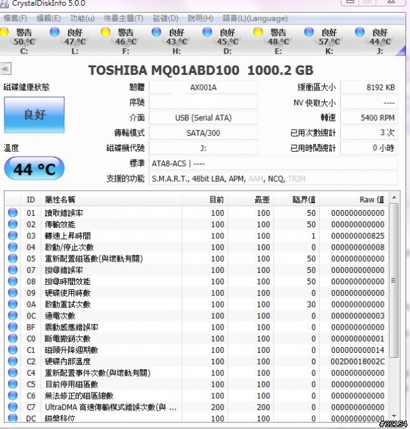Click status icon for 02 傳輸效能
This screenshot has width=410, height=429.
pyautogui.click(x=13, y=224)
